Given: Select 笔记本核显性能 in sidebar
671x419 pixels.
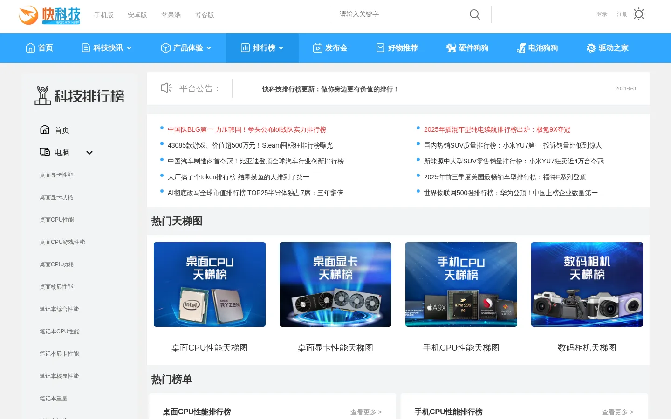Looking at the screenshot, I should 59,376.
